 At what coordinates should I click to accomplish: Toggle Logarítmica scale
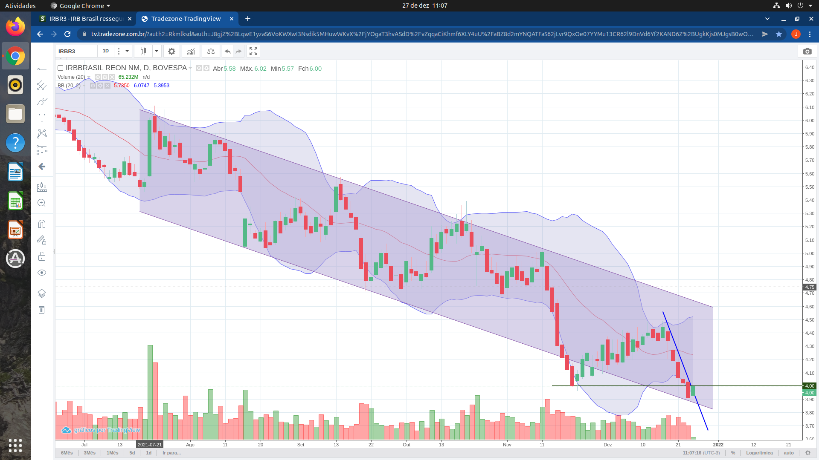click(759, 453)
